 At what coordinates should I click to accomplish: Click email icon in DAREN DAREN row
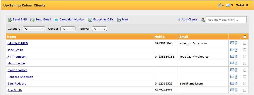(x=232, y=43)
